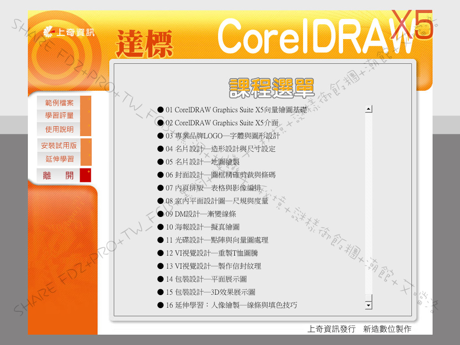Screen dimensions: 460x345
Task: Click the red square beside 離開
Action: [x=85, y=175]
